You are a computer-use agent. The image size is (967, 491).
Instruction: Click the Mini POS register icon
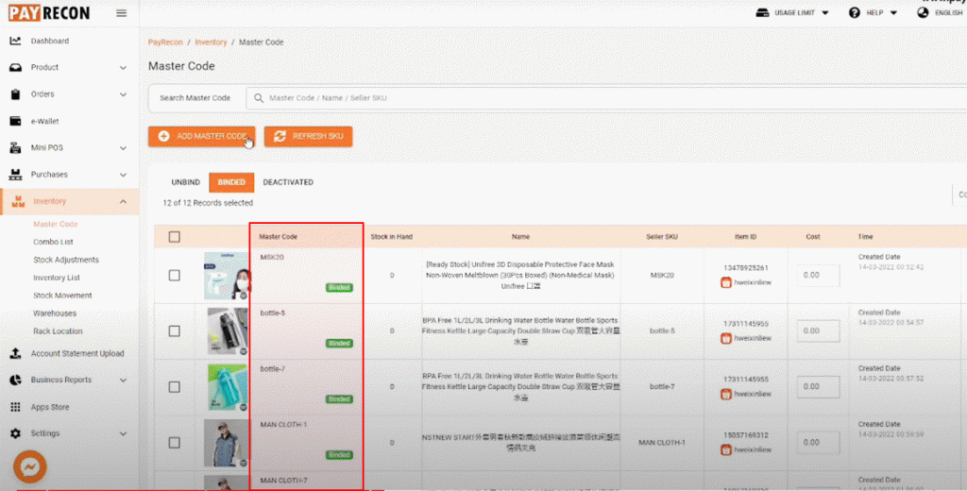coord(15,148)
